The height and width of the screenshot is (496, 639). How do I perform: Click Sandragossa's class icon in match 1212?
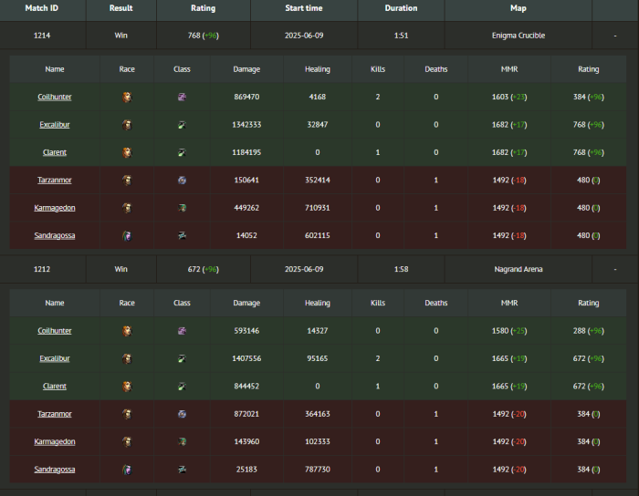182,470
